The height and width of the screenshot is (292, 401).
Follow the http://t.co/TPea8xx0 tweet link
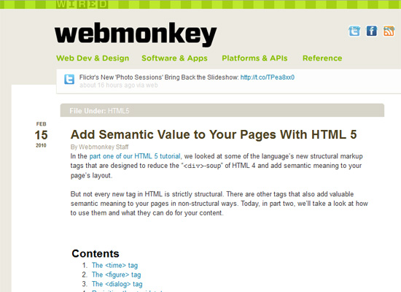268,77
